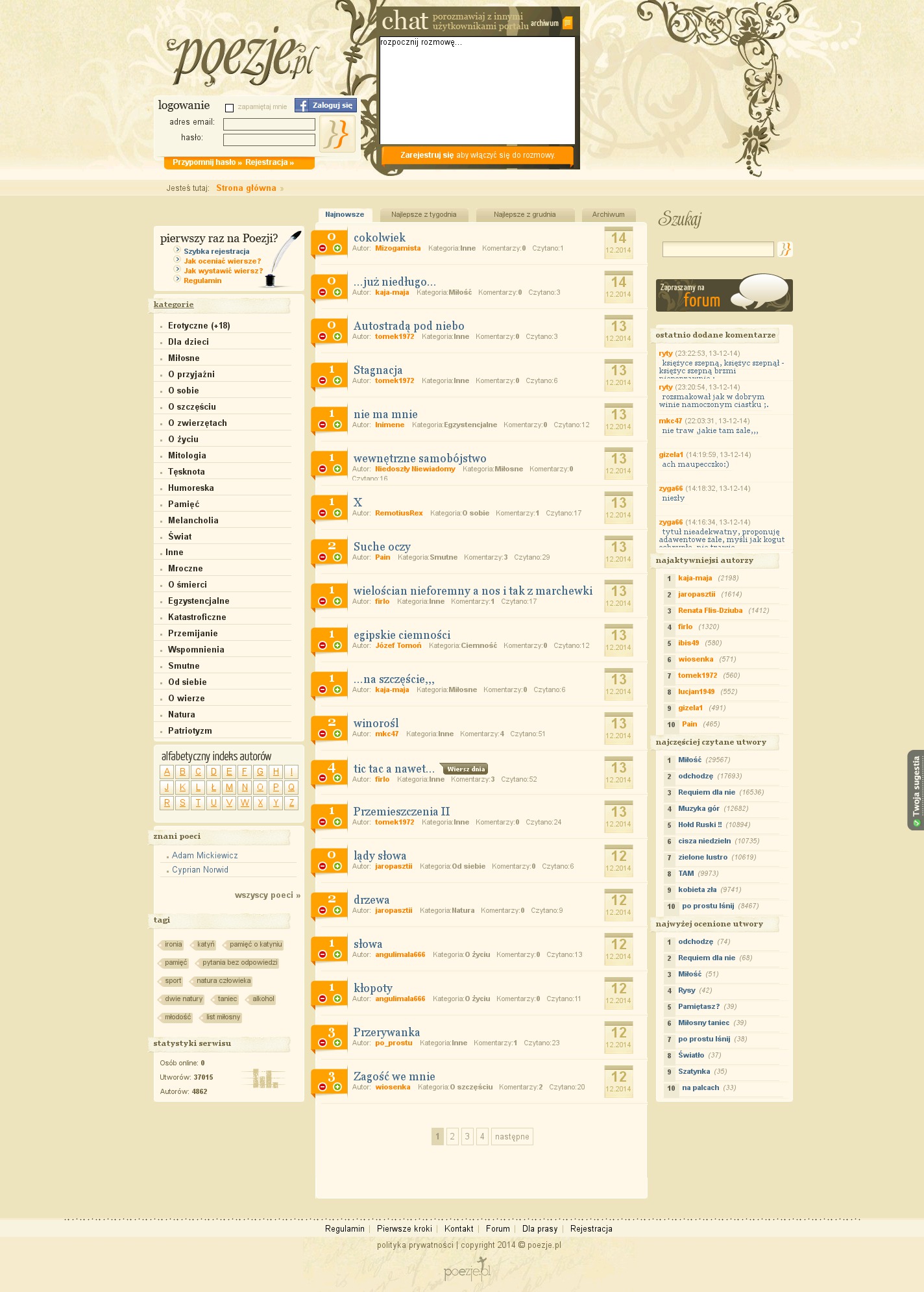The width and height of the screenshot is (924, 1292).
Task: Go to page 2 of the poem list
Action: tap(452, 1136)
